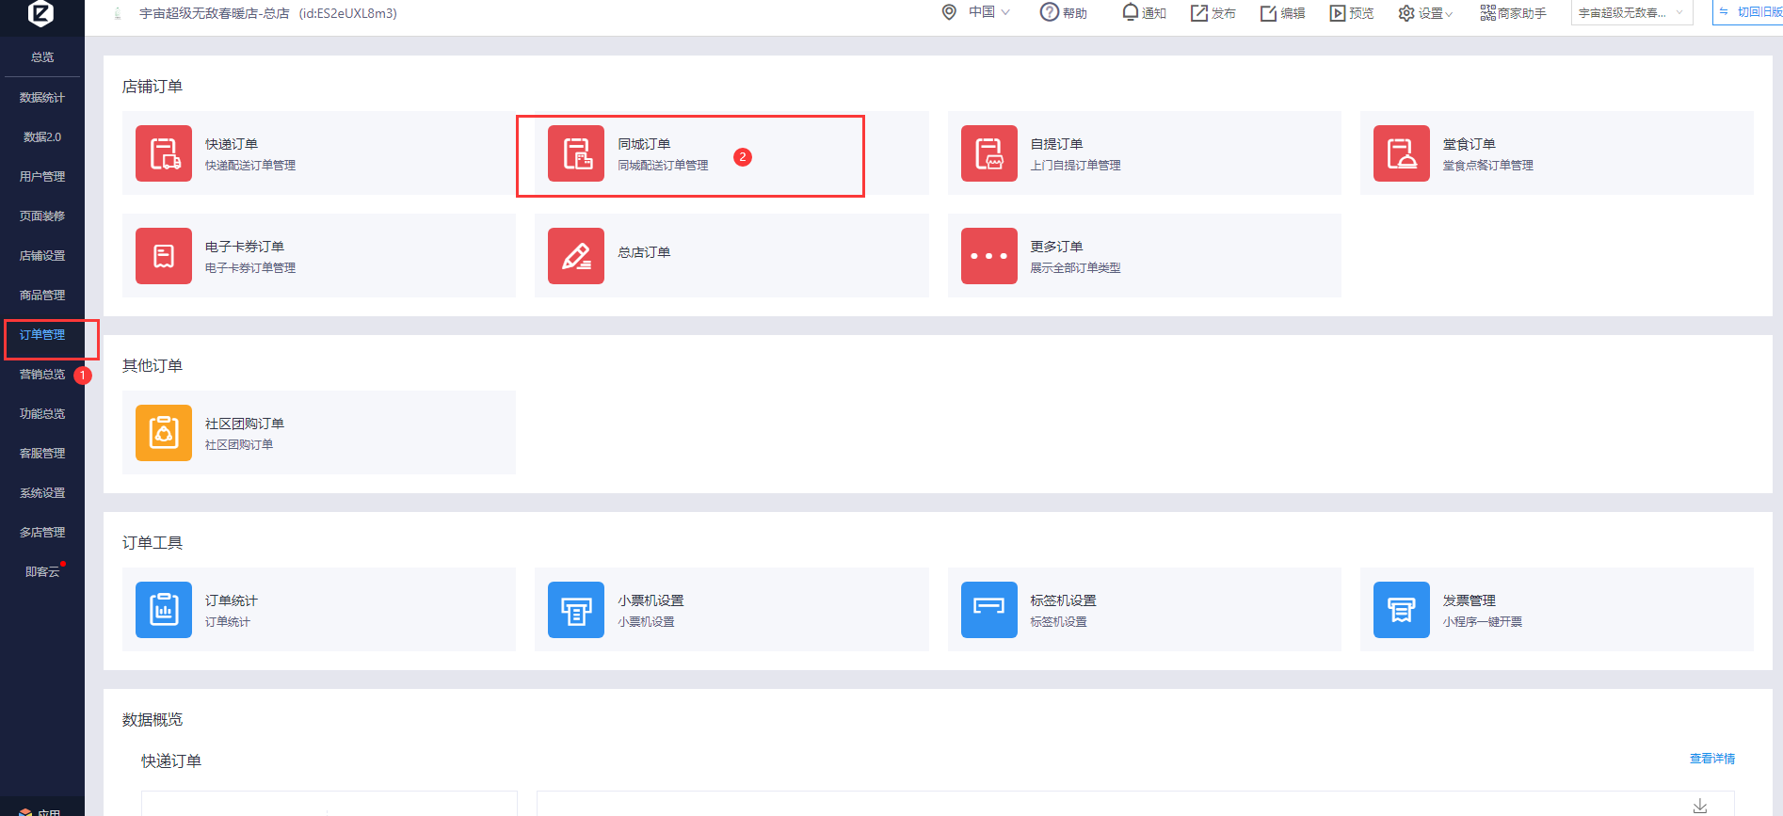The width and height of the screenshot is (1783, 816).
Task: Click the 帮助 question mark icon
Action: (1049, 12)
